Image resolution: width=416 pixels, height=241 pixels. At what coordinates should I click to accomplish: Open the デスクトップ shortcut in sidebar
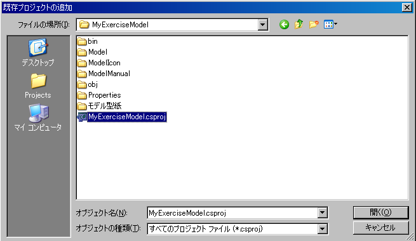[x=38, y=53]
